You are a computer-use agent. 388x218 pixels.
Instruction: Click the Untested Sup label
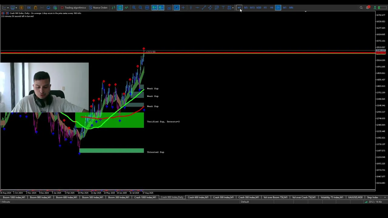click(x=156, y=152)
